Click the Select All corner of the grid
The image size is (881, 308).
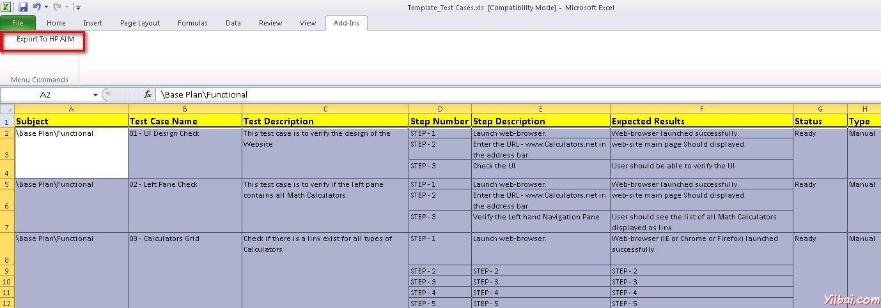click(x=6, y=109)
